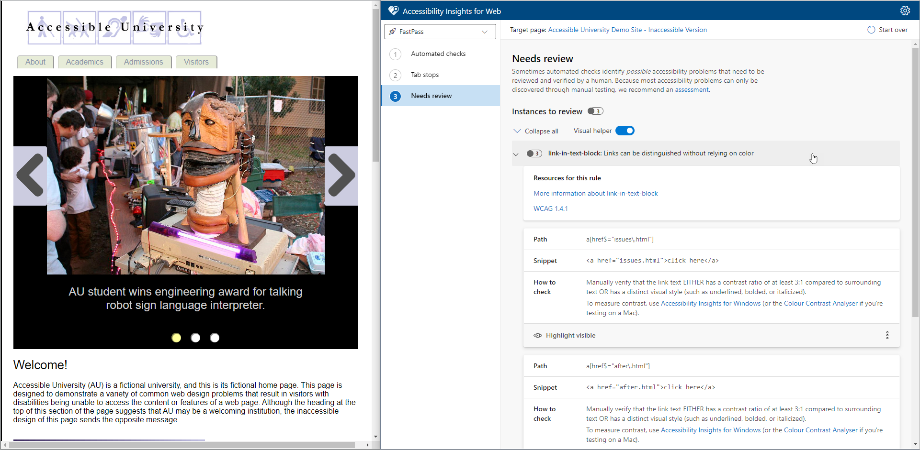This screenshot has height=450, width=920.
Task: Click the Needs review heading
Action: pyautogui.click(x=542, y=59)
